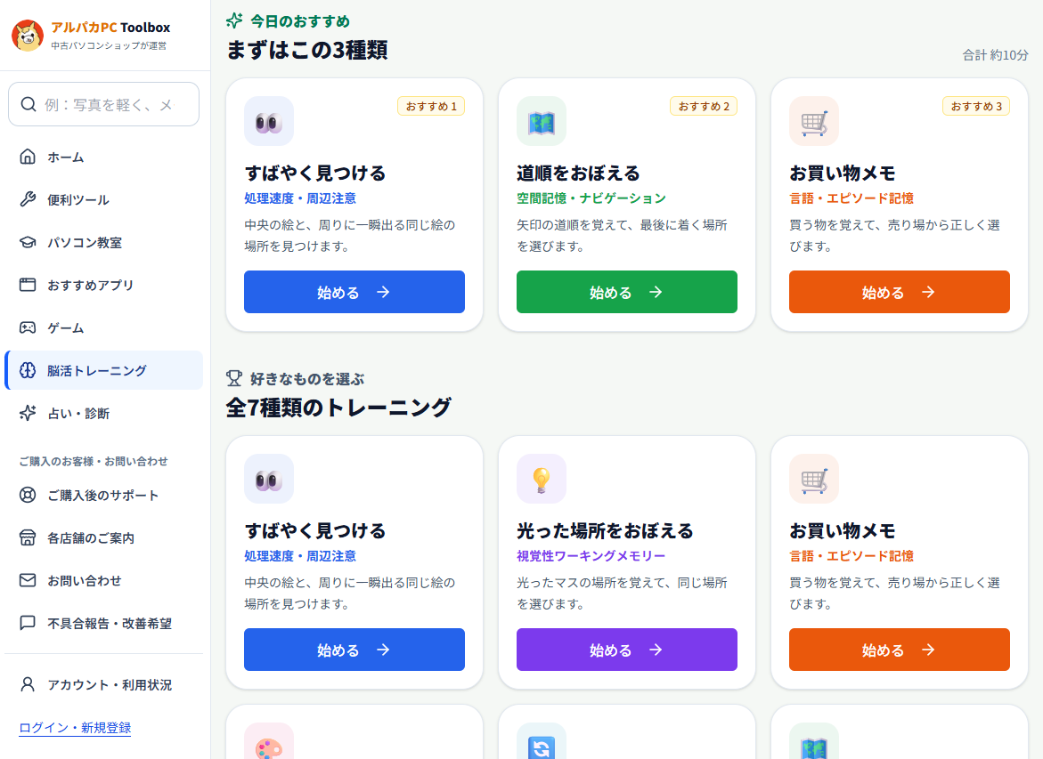Click the ご購入後のサポート lifebuoy icon
The width and height of the screenshot is (1043, 759).
point(28,495)
